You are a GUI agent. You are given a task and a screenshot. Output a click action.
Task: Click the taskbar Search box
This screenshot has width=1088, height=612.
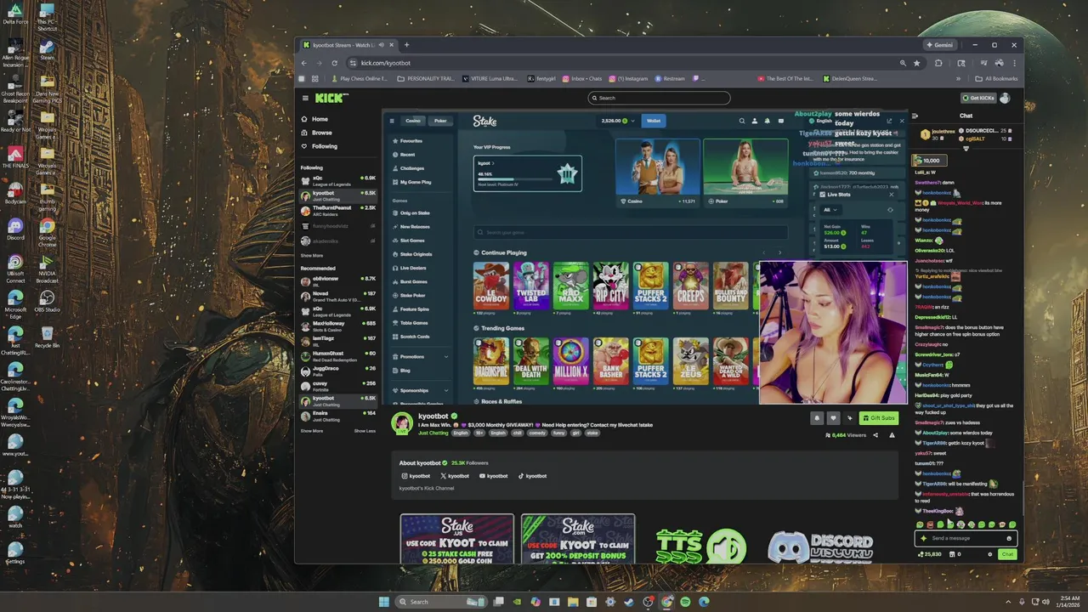(x=440, y=602)
